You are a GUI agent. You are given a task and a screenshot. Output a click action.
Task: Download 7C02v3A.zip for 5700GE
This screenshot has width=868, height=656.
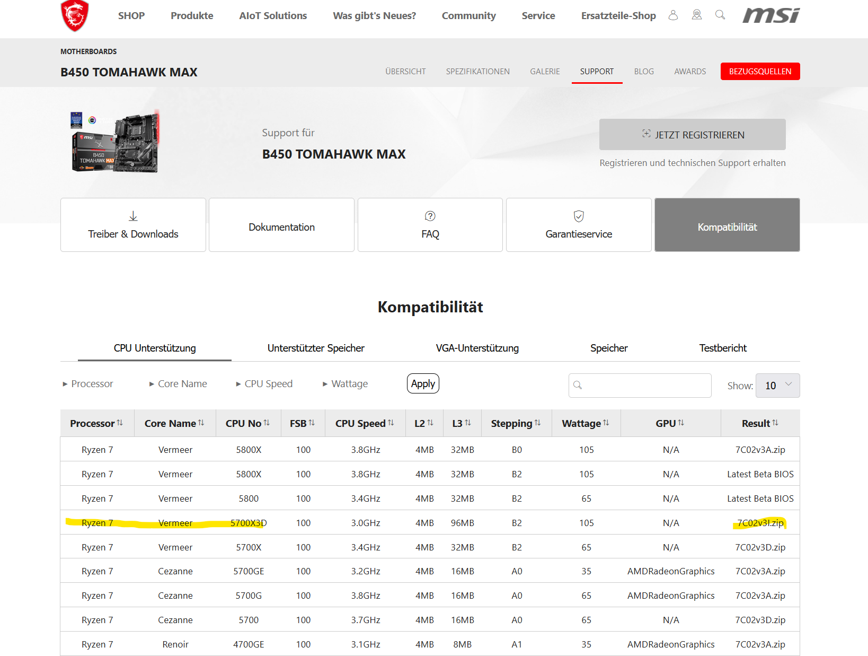click(760, 571)
